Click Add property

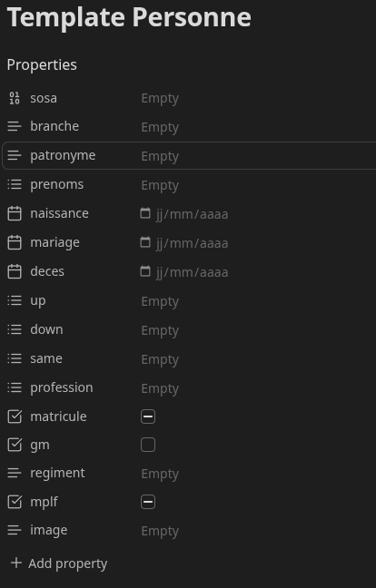point(59,563)
